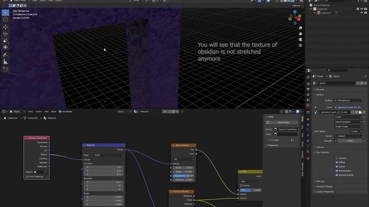Select the Select Box tool in viewport toolbar
This screenshot has width=369, height=207.
pyautogui.click(x=5, y=13)
